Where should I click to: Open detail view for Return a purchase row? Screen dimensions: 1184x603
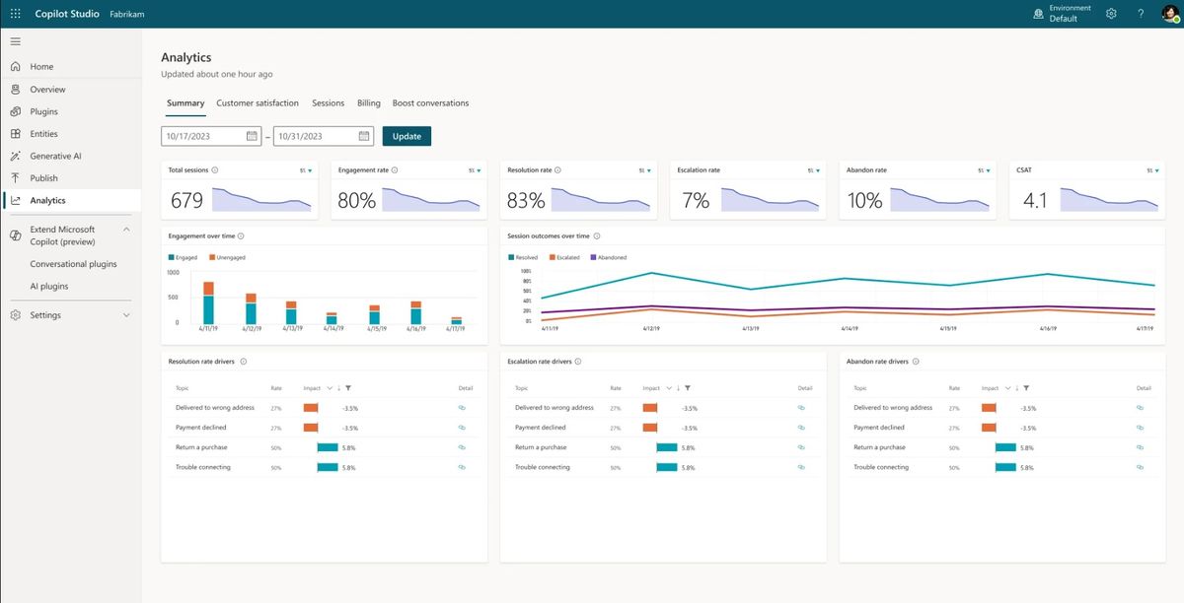click(x=461, y=447)
